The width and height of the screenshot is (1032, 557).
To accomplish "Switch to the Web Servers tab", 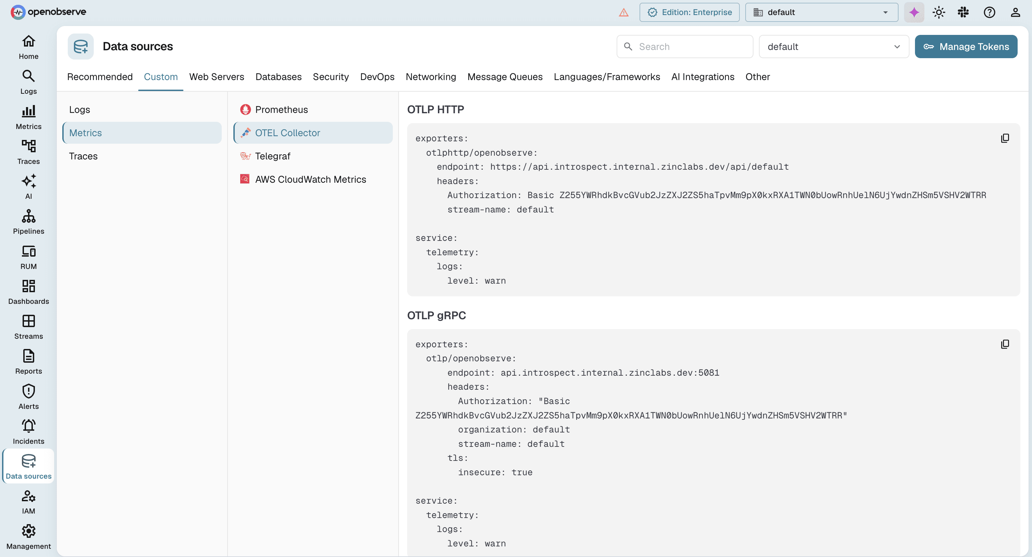I will pos(217,77).
